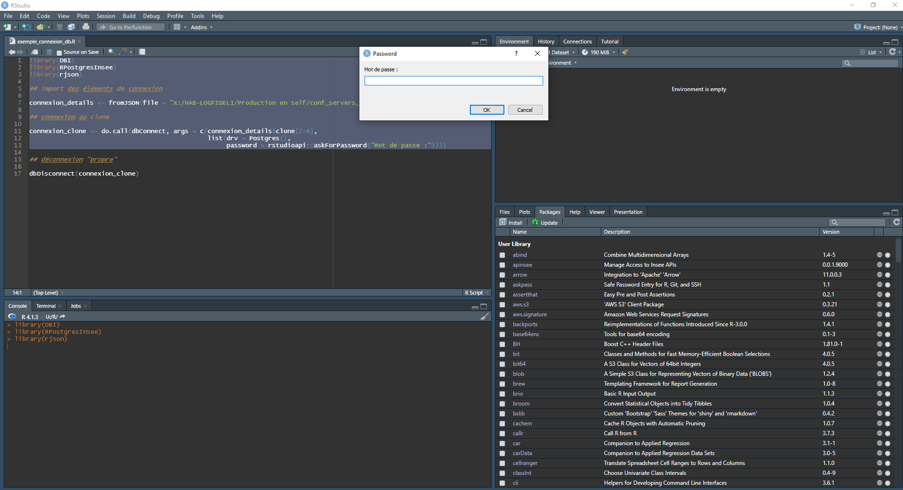The height and width of the screenshot is (490, 903).
Task: Click the print file icon in main toolbar
Action: (86, 27)
